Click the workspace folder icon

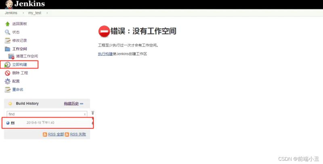[7, 49]
